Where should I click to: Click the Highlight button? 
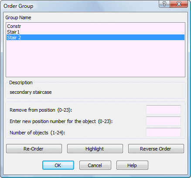(x=95, y=149)
